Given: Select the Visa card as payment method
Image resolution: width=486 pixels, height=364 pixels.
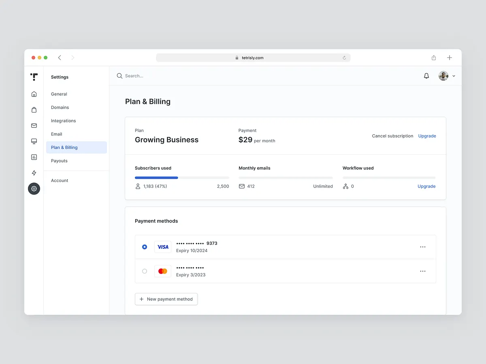Looking at the screenshot, I should point(145,247).
